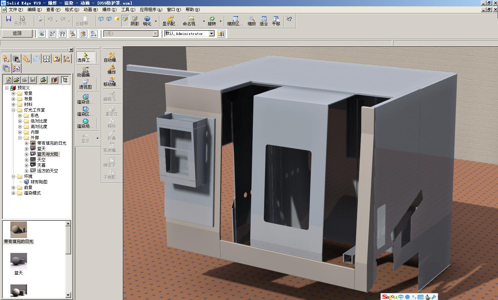Choose the 选择工具 select tool
The width and height of the screenshot is (498, 300).
[86, 57]
